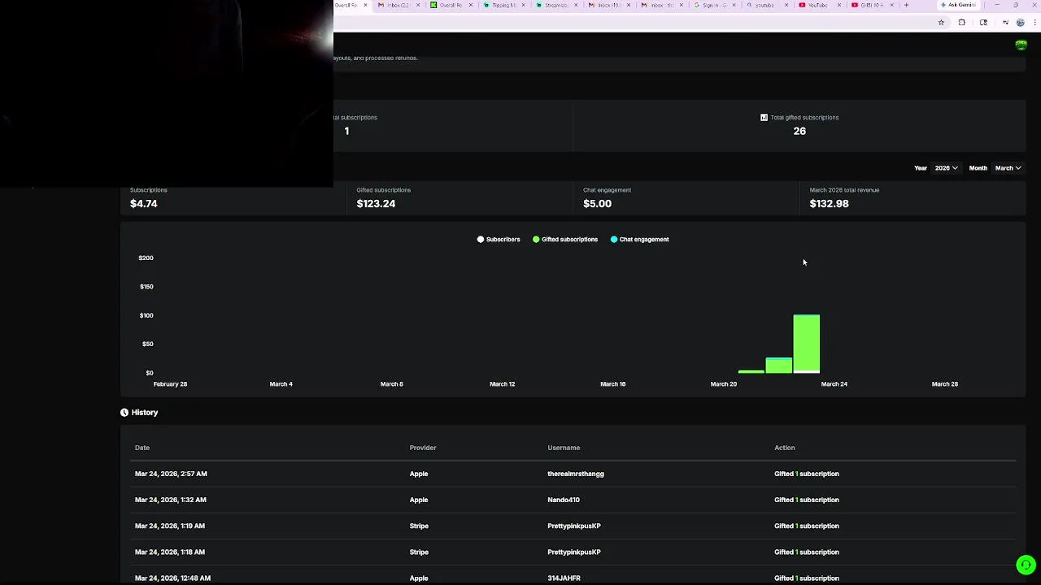Viewport: 1041px width, 585px height.
Task: Open the Month March dropdown
Action: [x=1008, y=168]
